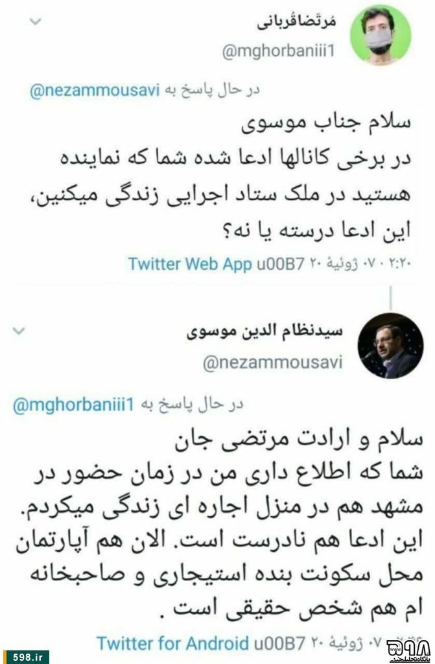Click the first tweet's timestamp ۲:۲۰
The image size is (435, 664).
(400, 264)
